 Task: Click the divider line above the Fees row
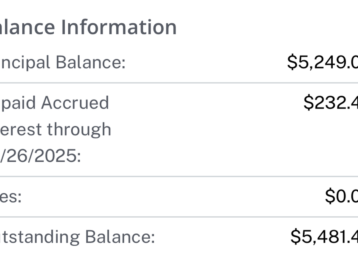pyautogui.click(x=179, y=177)
